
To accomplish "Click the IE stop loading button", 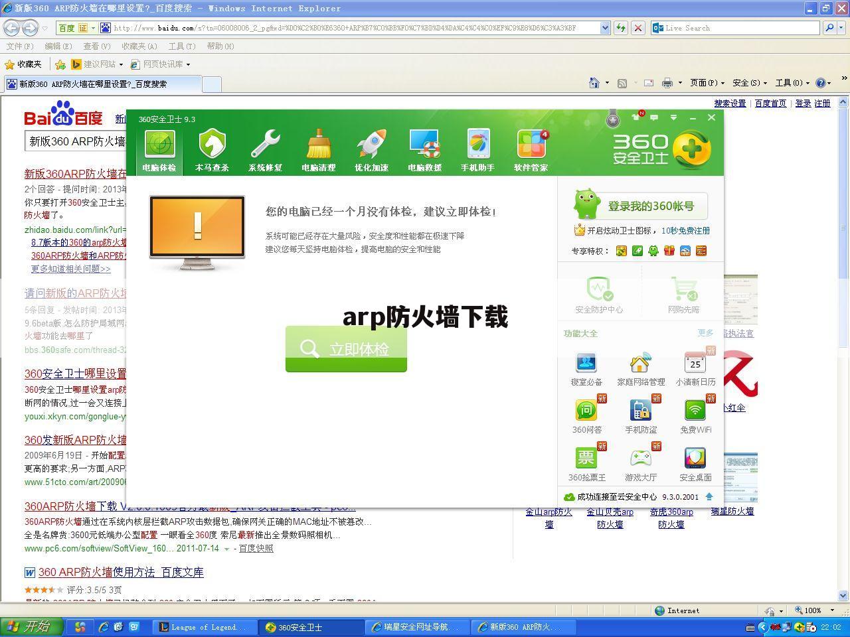I will pos(637,28).
